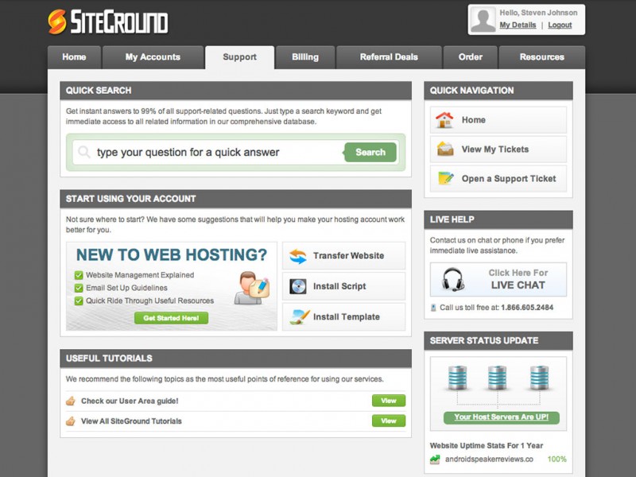The width and height of the screenshot is (636, 477).
Task: Go to the Billing tab
Action: click(305, 57)
